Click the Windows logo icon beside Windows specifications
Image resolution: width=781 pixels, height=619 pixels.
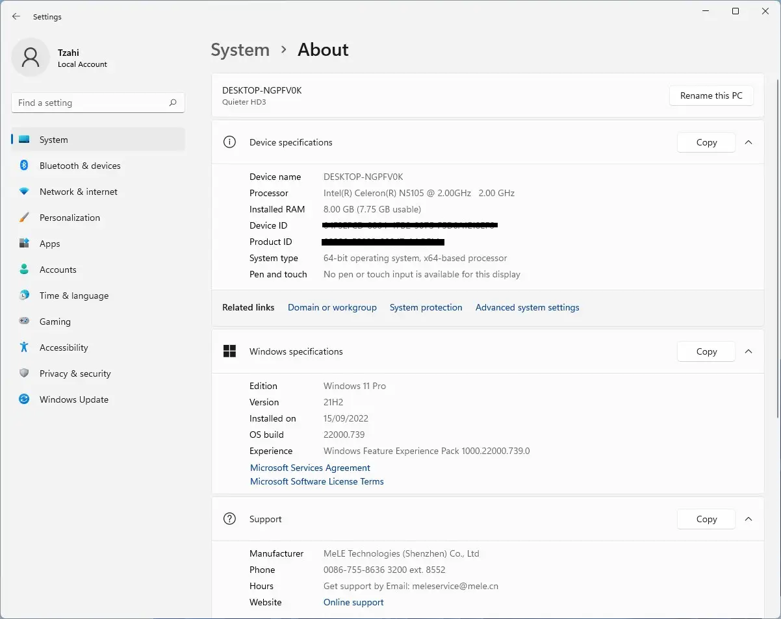229,351
